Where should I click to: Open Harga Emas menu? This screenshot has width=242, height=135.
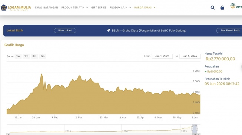143,7
